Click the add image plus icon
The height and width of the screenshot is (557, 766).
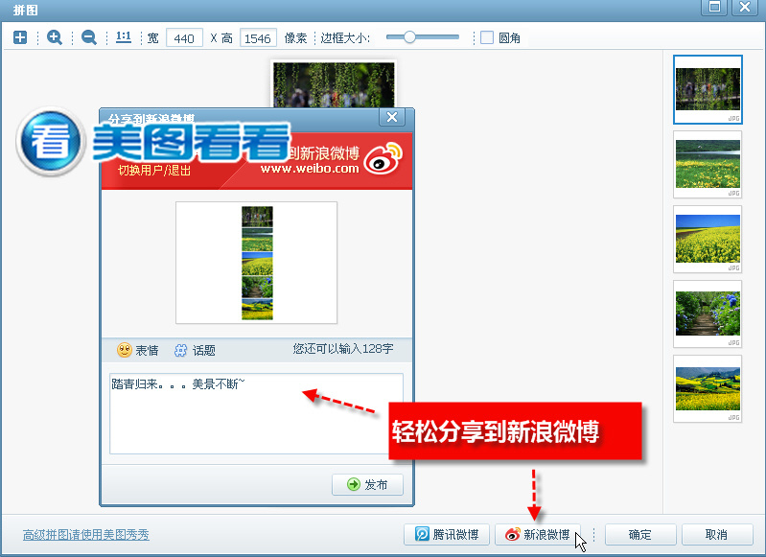click(20, 37)
